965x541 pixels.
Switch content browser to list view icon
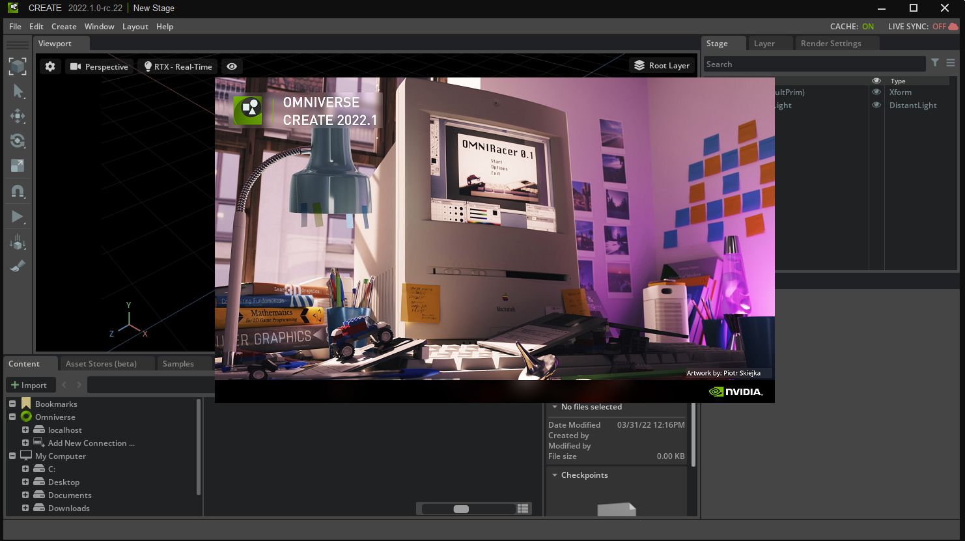point(523,508)
